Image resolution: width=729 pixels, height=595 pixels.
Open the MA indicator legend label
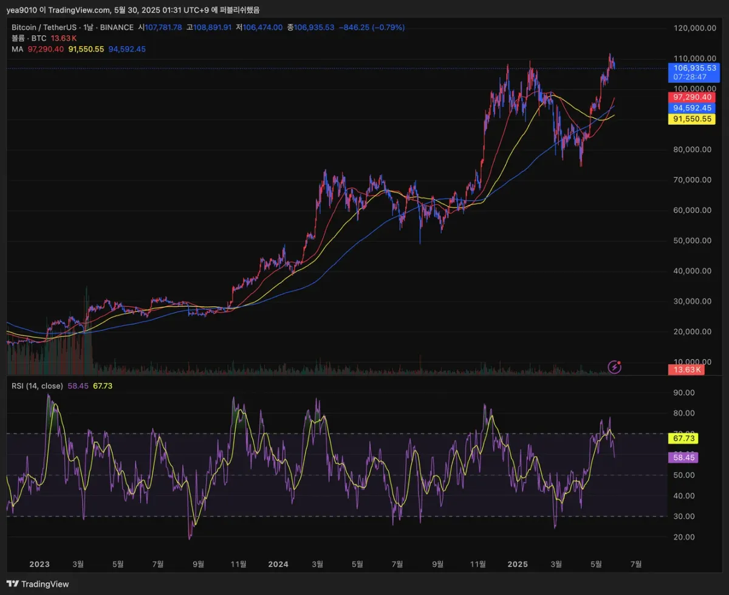point(17,49)
